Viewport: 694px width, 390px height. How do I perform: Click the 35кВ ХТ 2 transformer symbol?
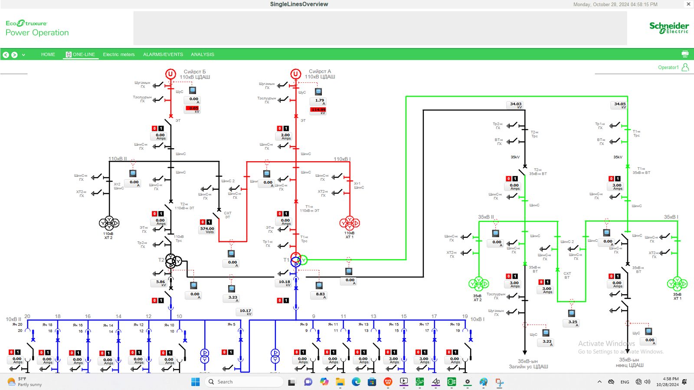(479, 284)
